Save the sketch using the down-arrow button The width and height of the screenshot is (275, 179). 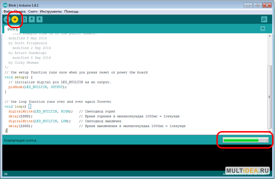pos(39,19)
